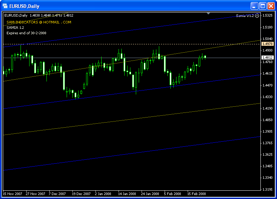Maximize the EURUSD Daily chart window

(263, 6)
